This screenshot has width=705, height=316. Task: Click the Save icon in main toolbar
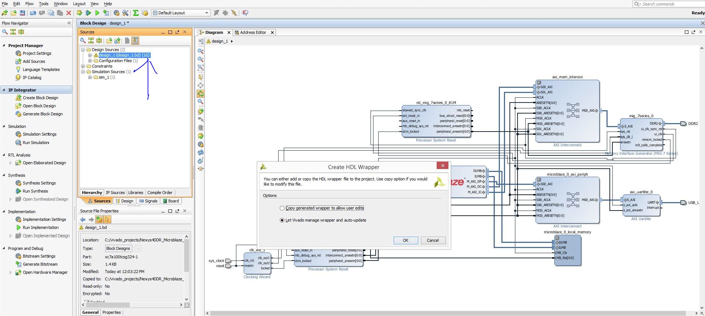coord(22,13)
